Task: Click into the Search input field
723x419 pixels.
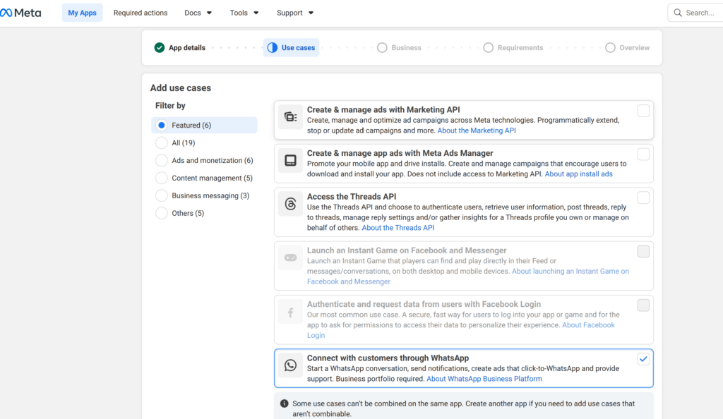Action: point(700,13)
